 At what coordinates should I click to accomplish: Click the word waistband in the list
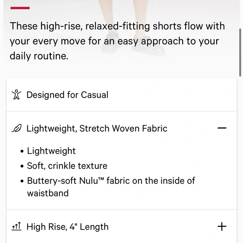[48, 193]
